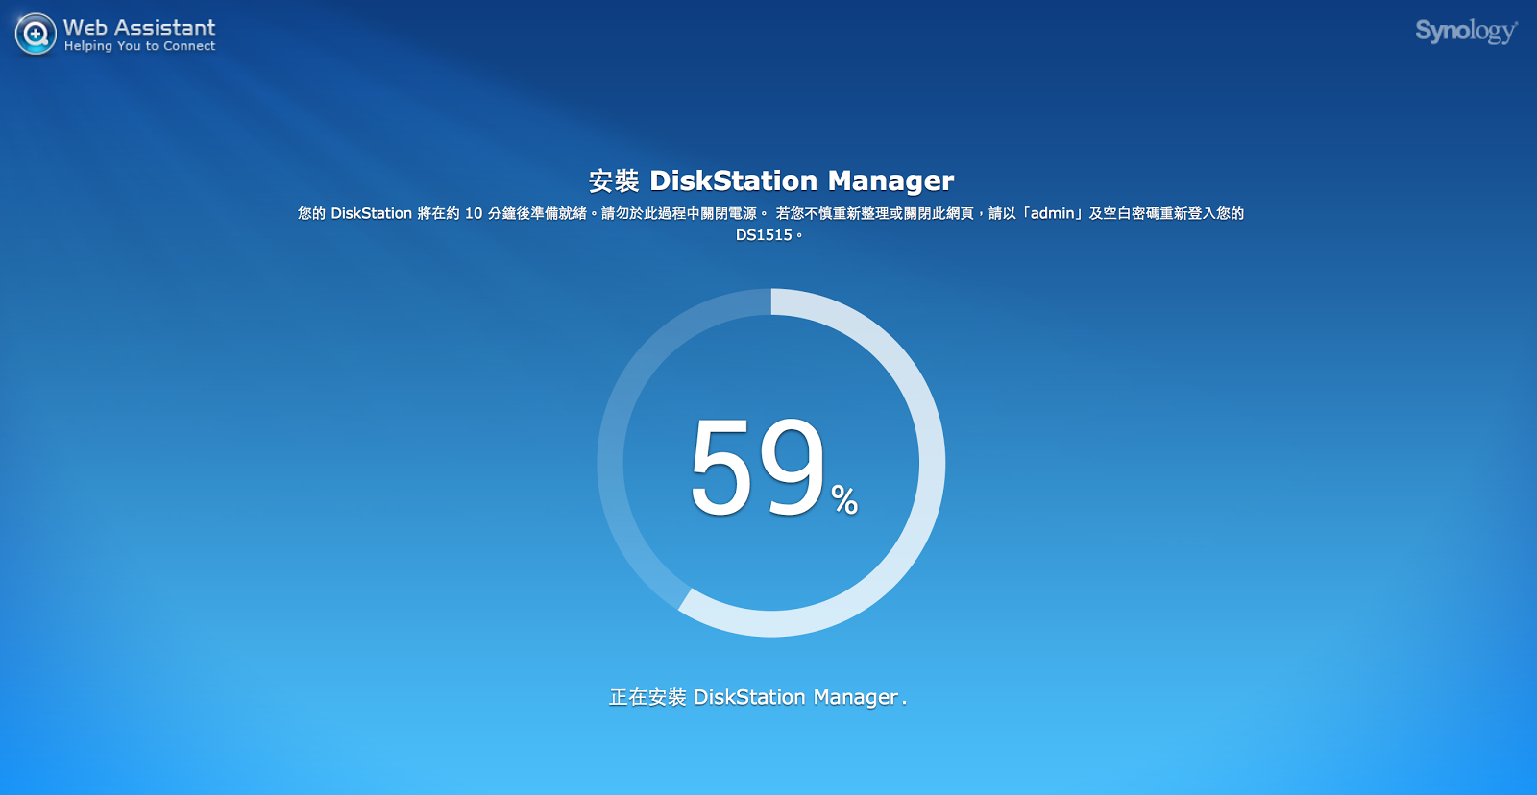Click the Web Assistant magnifier logo icon

(x=36, y=35)
